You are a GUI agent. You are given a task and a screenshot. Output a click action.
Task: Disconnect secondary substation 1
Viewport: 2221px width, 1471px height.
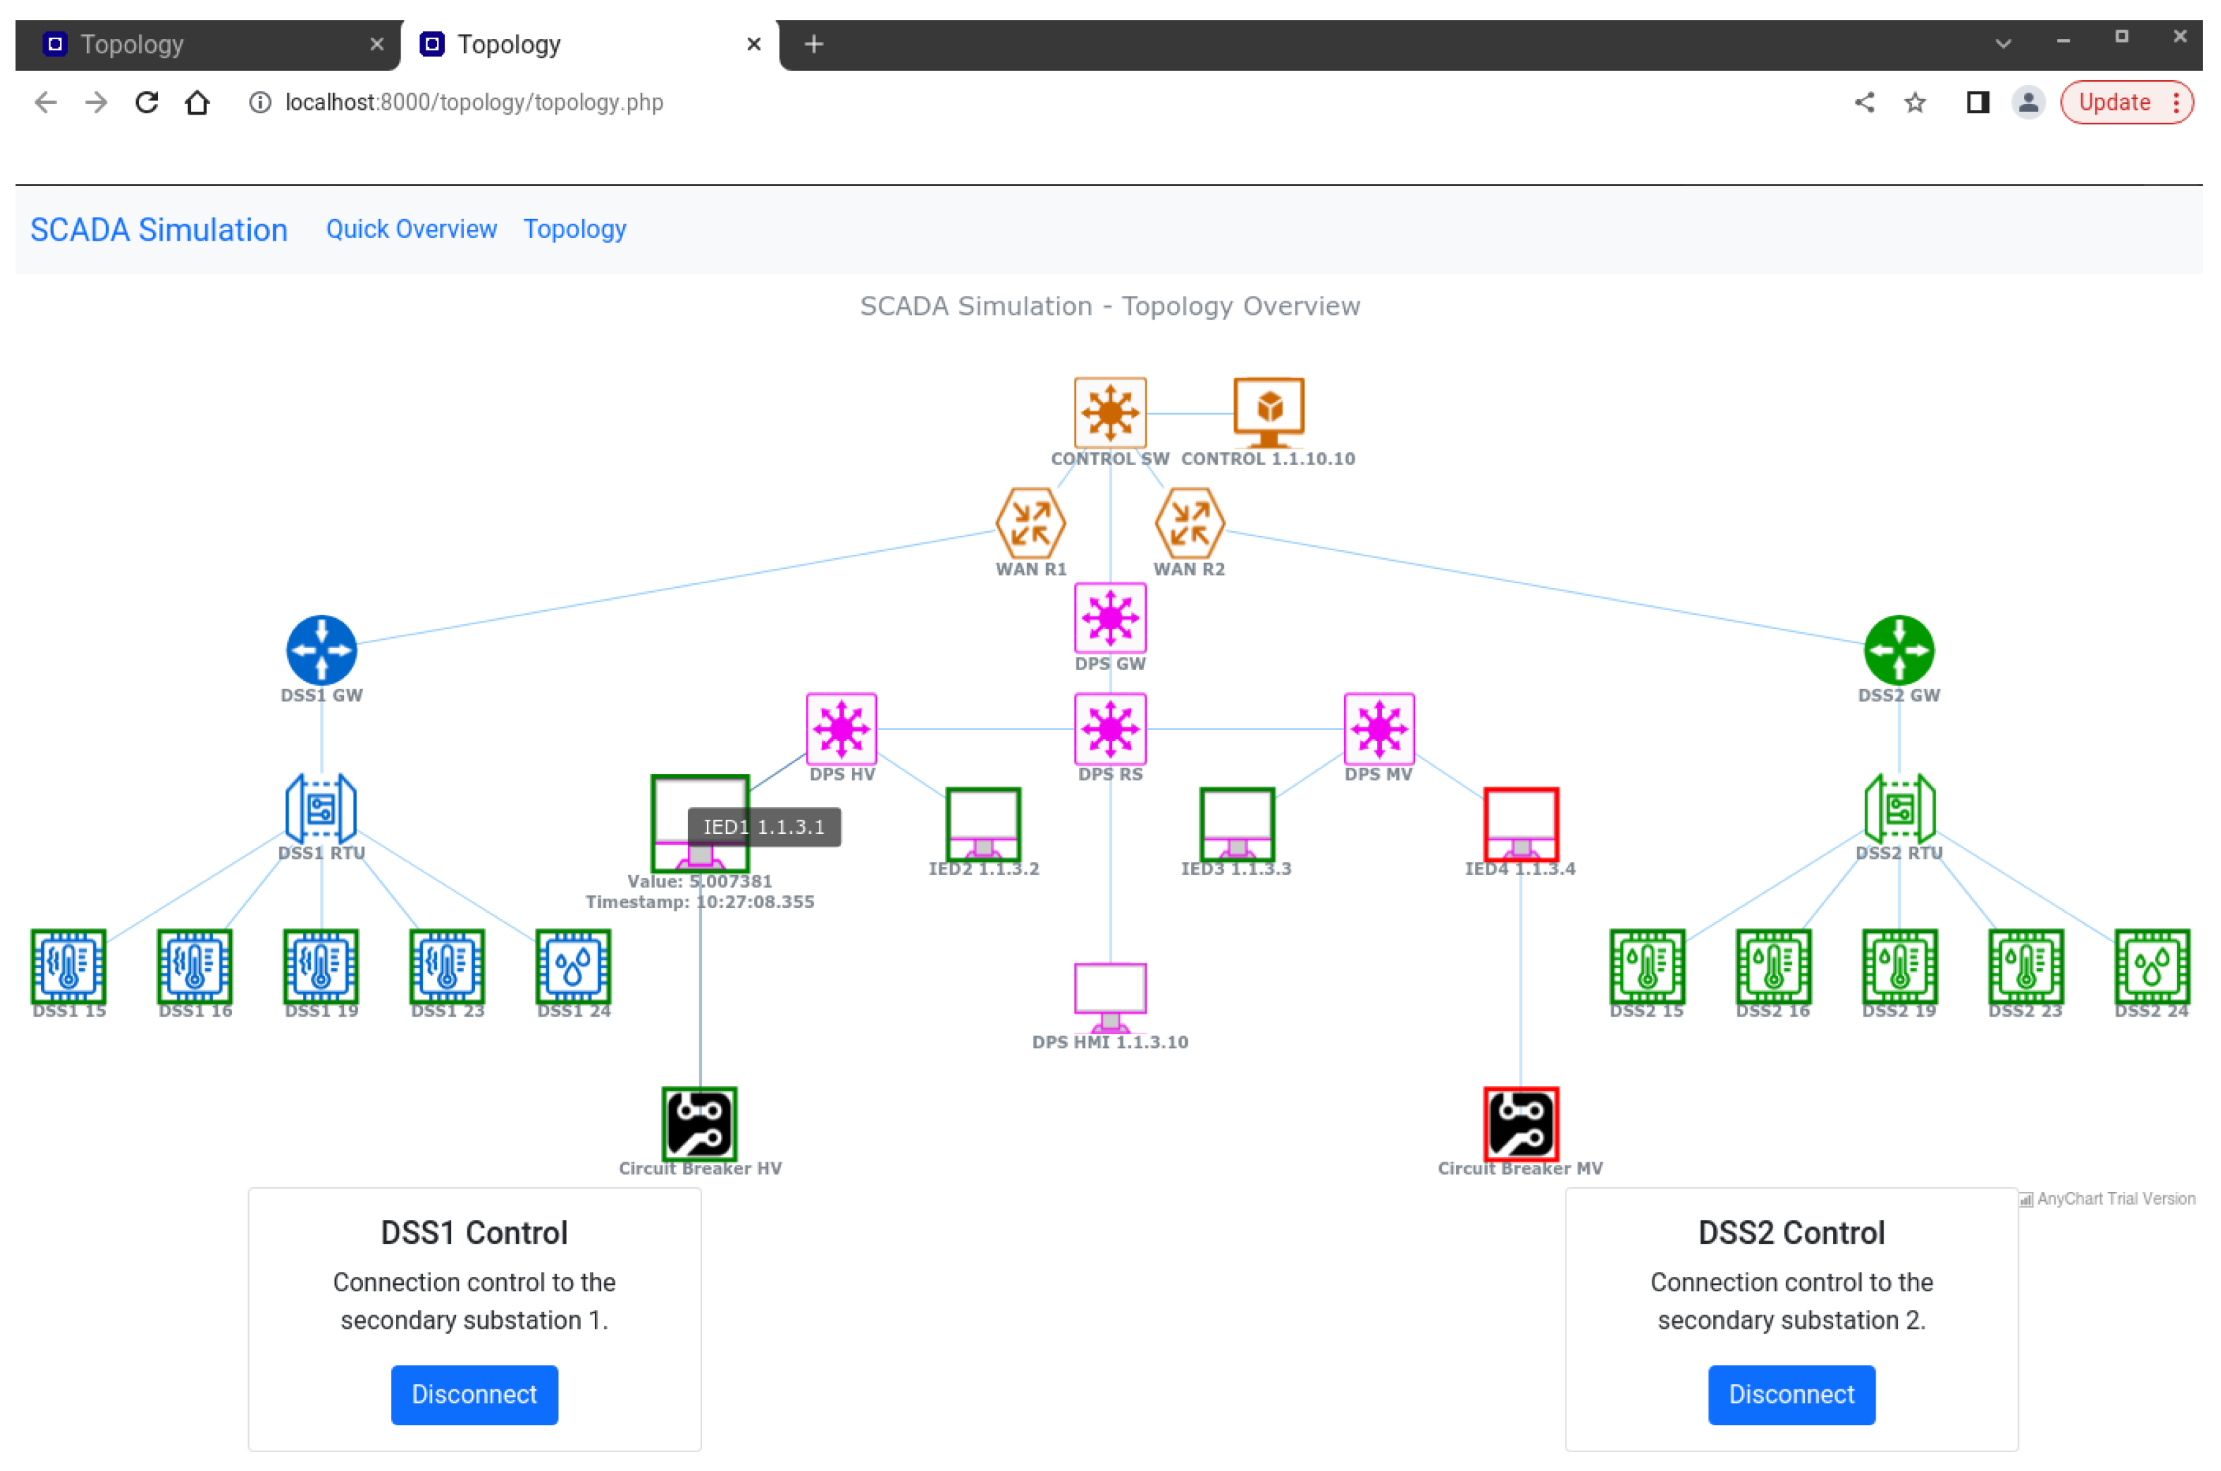tap(474, 1394)
